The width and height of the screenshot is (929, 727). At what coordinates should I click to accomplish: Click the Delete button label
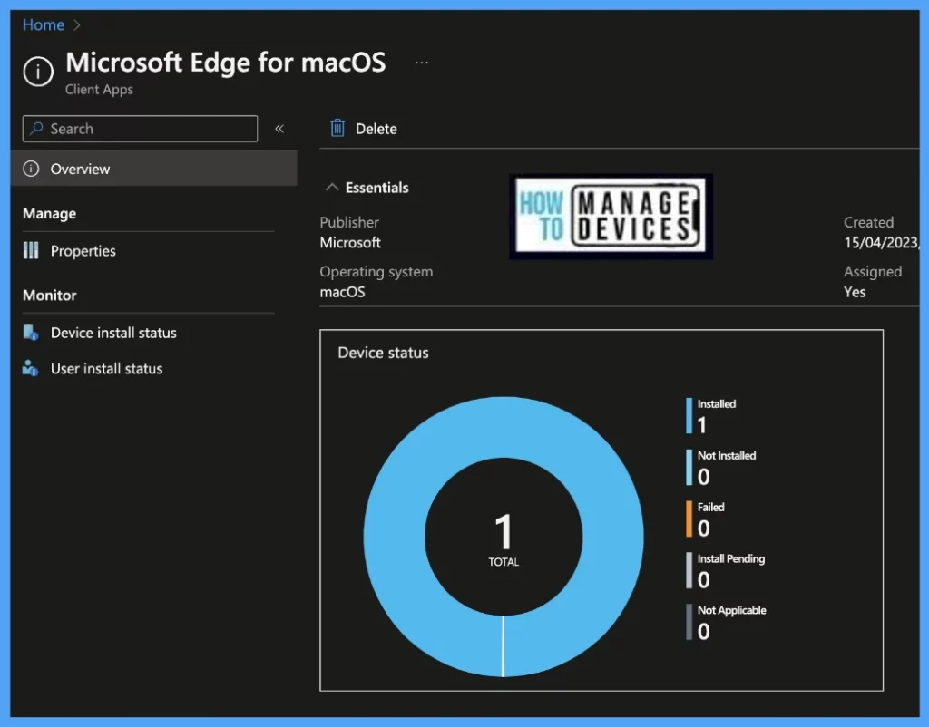(x=376, y=129)
